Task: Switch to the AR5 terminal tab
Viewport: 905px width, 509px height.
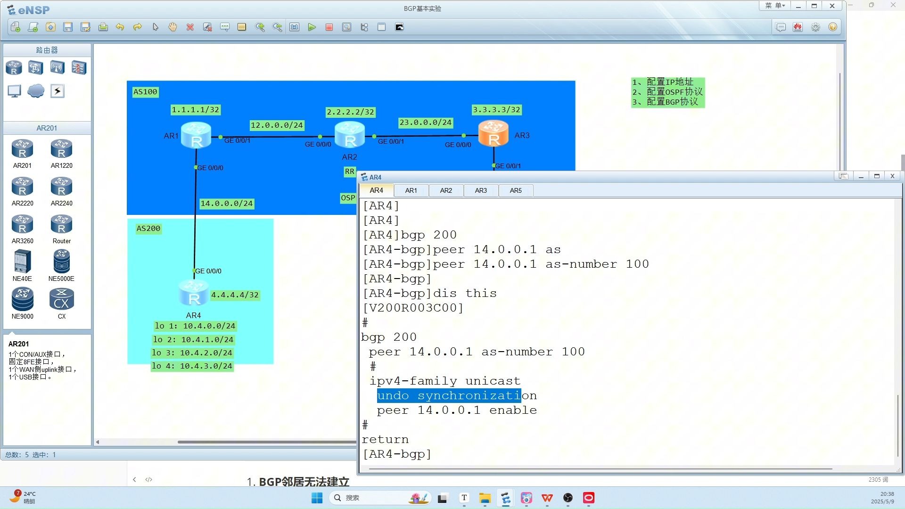Action: [516, 190]
